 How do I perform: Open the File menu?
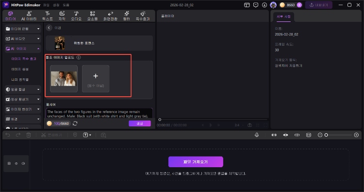[46, 5]
